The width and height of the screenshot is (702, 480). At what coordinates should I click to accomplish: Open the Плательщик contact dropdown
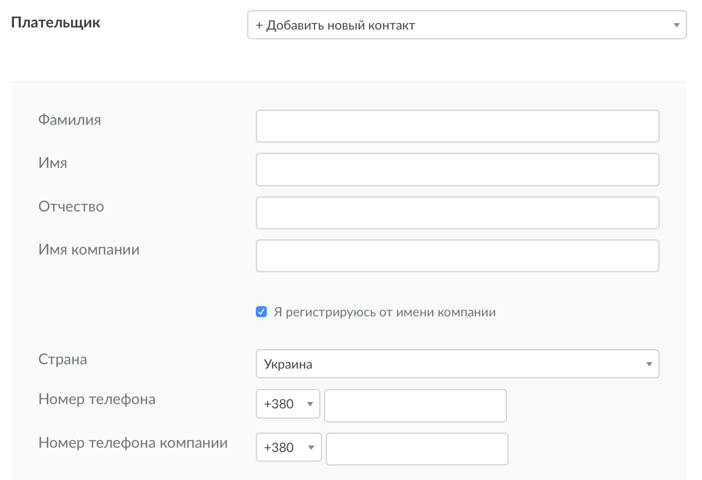[x=466, y=25]
